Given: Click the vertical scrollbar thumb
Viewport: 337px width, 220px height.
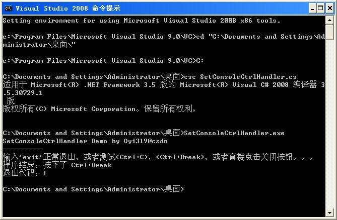Looking at the screenshot, I should coord(329,32).
